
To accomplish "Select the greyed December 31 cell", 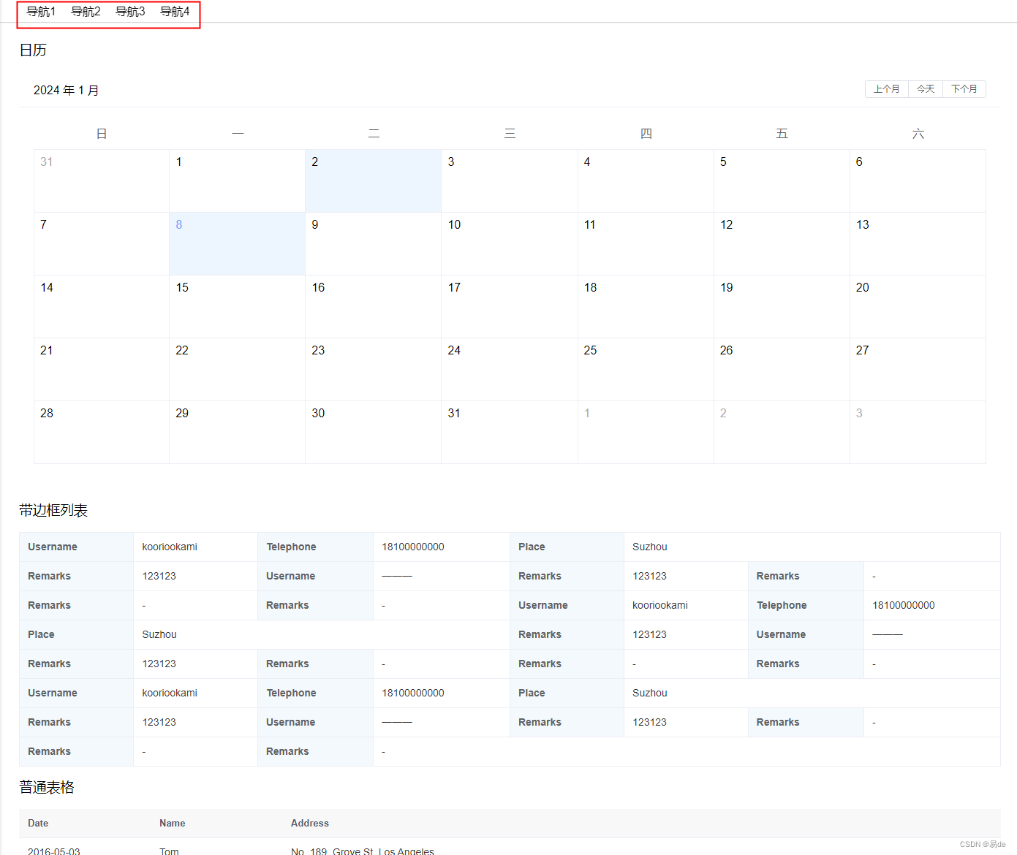I will (102, 181).
